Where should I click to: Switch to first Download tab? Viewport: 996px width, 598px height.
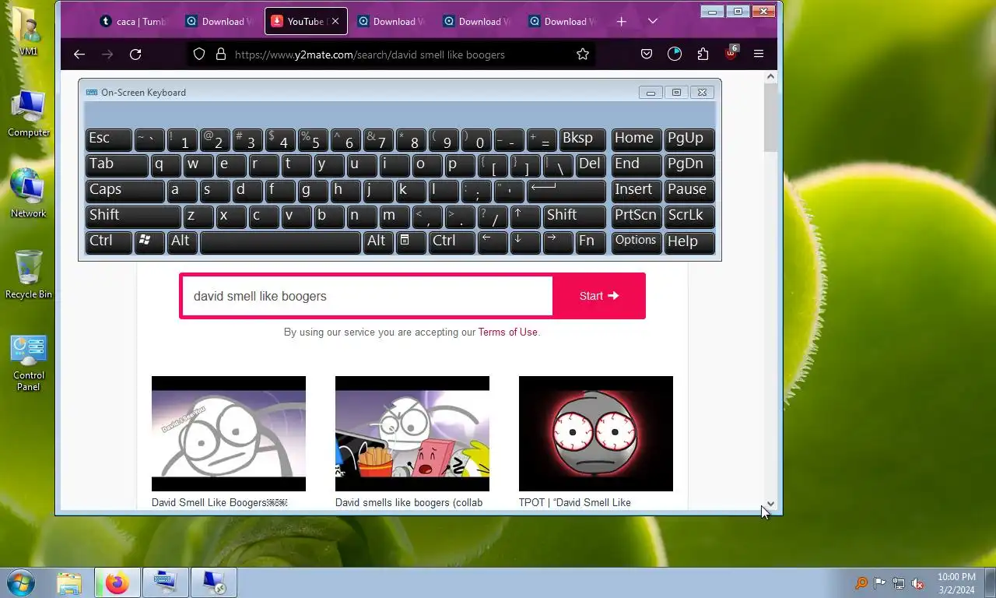pos(219,22)
